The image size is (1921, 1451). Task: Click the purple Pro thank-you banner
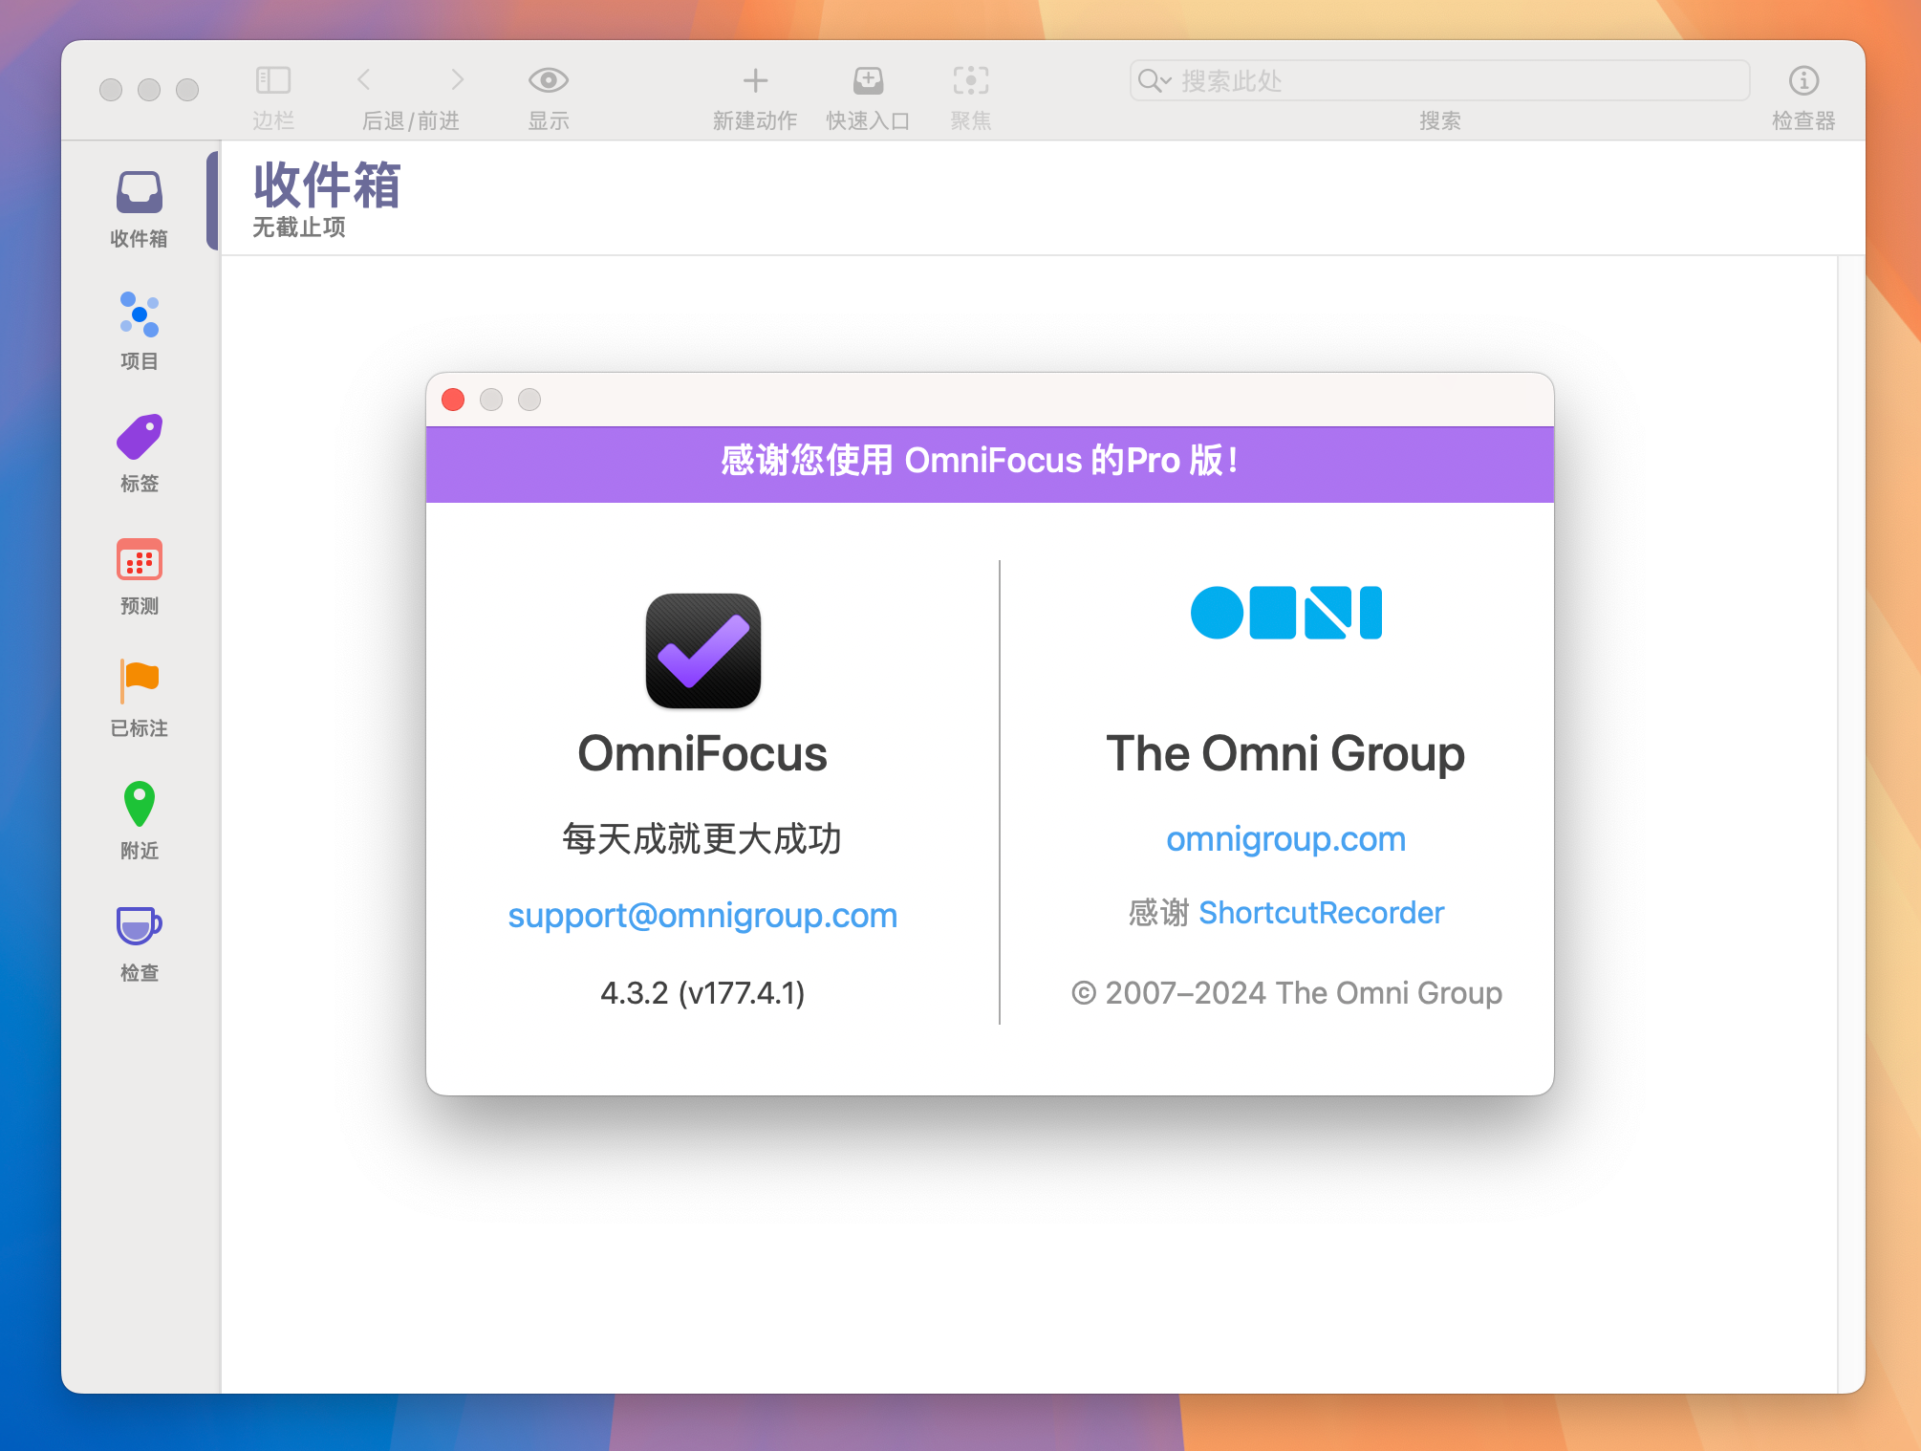(x=990, y=465)
